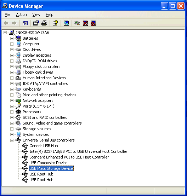Screen dimensions: 187x196
Task: Collapse Universal Serial Bus controllers node
Action: tap(12, 140)
